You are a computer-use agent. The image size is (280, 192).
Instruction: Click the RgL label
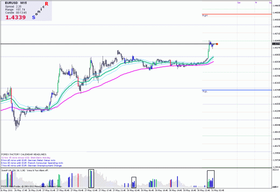[205, 92]
